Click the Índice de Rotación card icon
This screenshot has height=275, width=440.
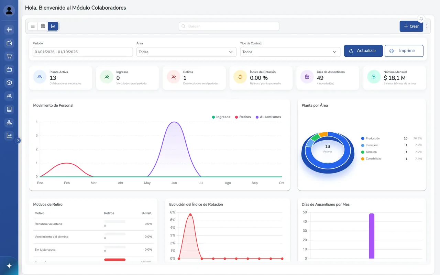tap(240, 77)
